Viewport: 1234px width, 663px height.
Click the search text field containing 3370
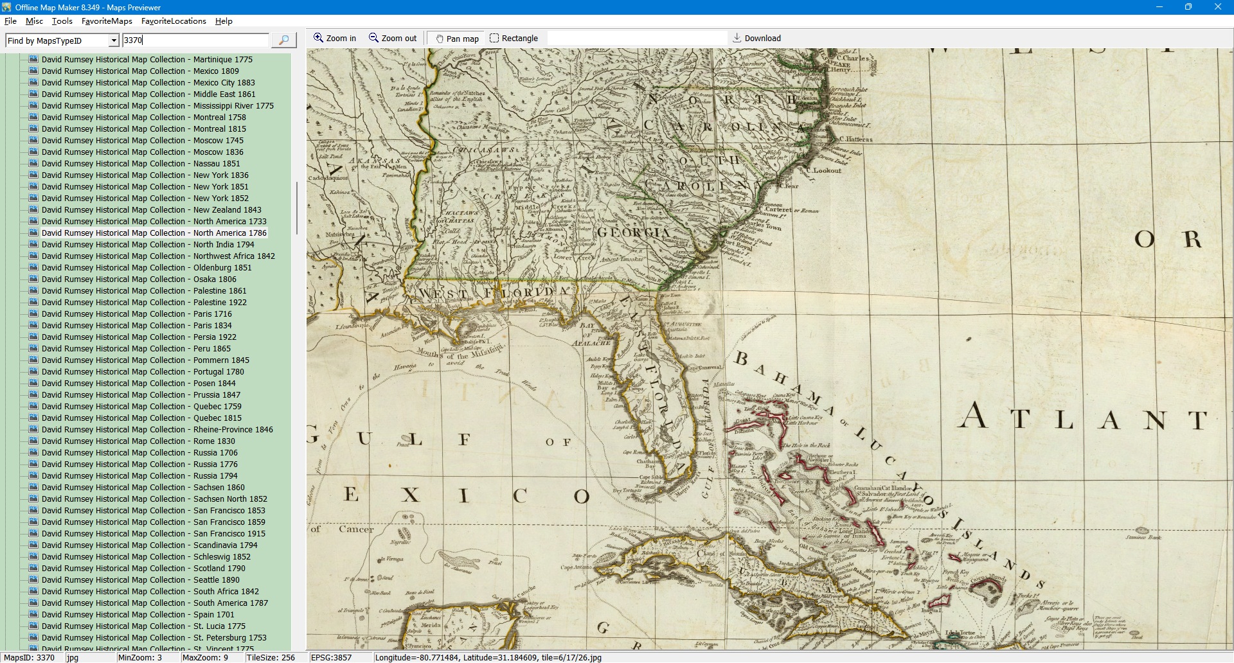pos(195,40)
